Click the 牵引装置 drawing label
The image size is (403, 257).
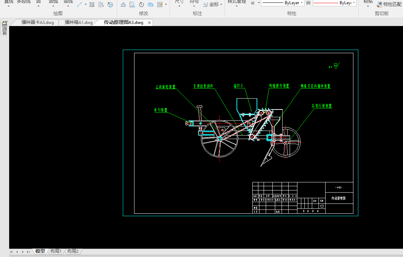pyautogui.click(x=161, y=110)
